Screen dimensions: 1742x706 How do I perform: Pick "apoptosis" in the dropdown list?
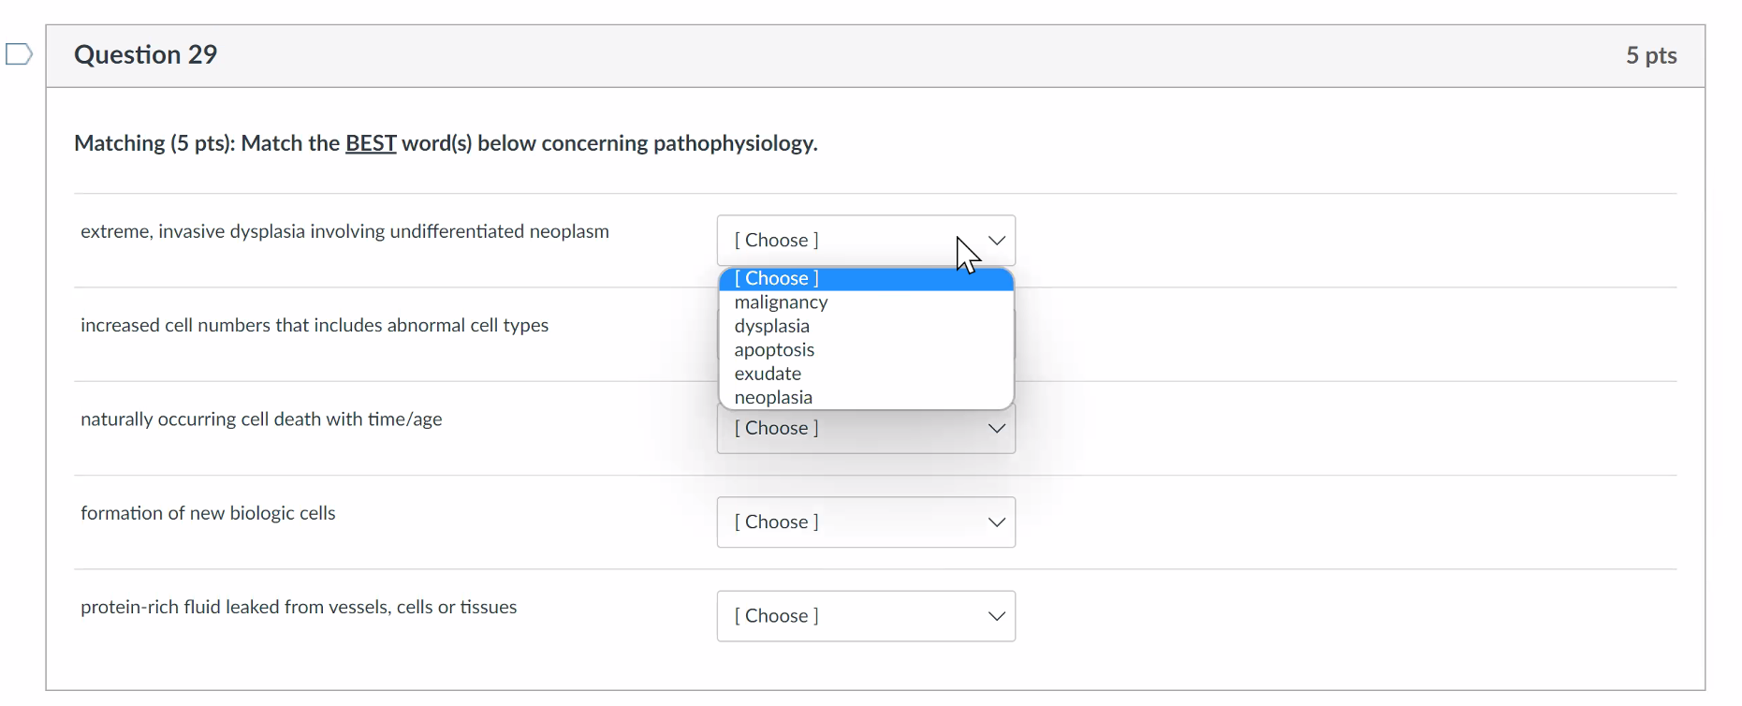point(774,350)
